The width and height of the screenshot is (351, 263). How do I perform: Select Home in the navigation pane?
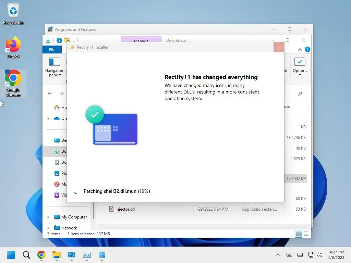[x=60, y=108]
